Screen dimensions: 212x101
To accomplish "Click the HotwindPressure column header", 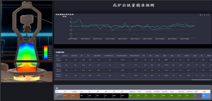I will 109,56.
